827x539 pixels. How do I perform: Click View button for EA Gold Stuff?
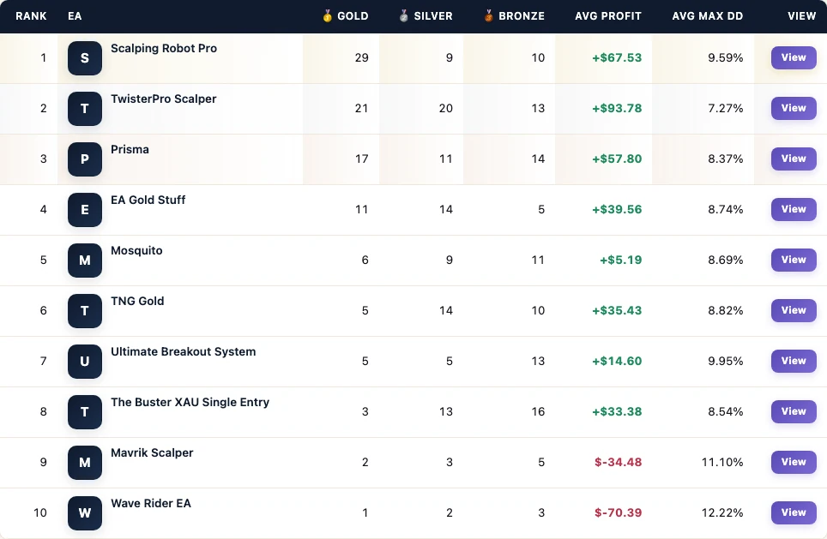794,209
